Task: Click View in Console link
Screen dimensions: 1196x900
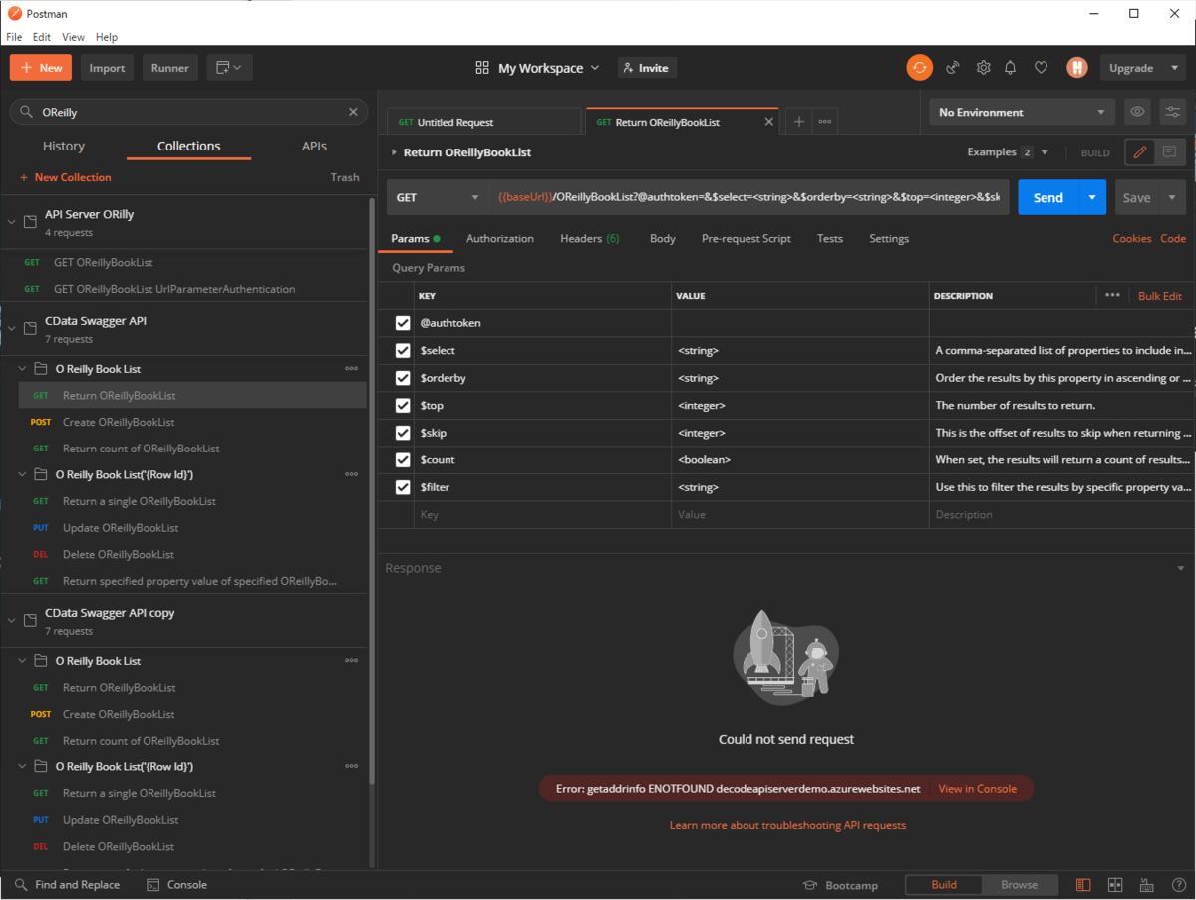Action: click(x=978, y=788)
